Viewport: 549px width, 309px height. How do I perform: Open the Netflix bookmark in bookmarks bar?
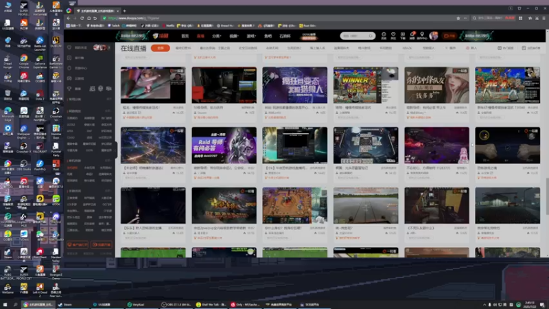pyautogui.click(x=168, y=25)
